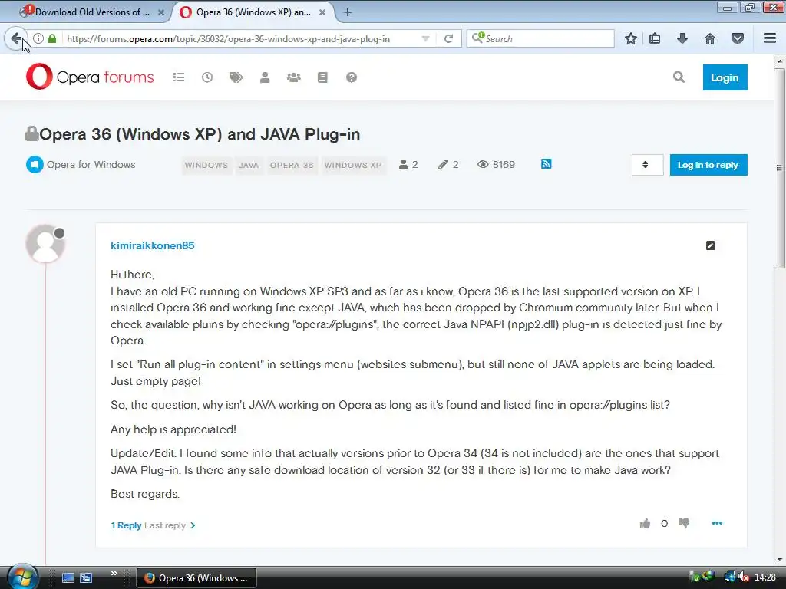786x589 pixels.
Task: Reload the page with the refresh icon
Action: tap(448, 38)
